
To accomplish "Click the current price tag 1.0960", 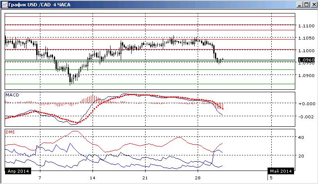I will pos(307,60).
